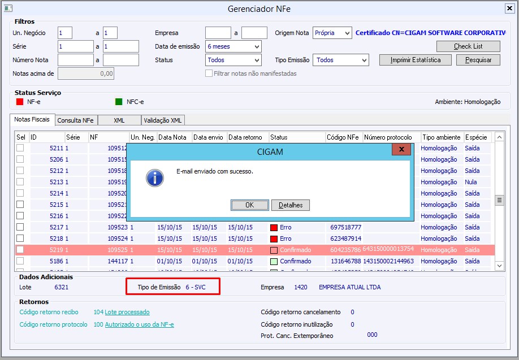Open the Autorizado o uso da NF-e link

click(139, 324)
